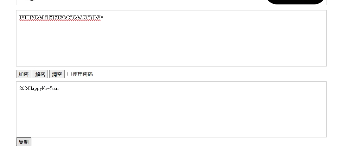
Task: Click the 使用密码 label text
Action: [83, 74]
